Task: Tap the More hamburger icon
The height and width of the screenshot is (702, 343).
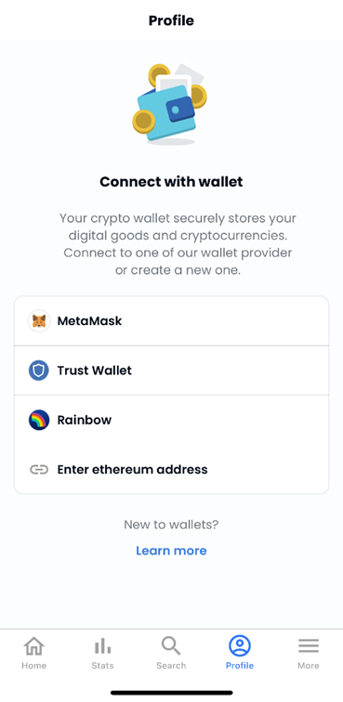Action: pyautogui.click(x=309, y=646)
